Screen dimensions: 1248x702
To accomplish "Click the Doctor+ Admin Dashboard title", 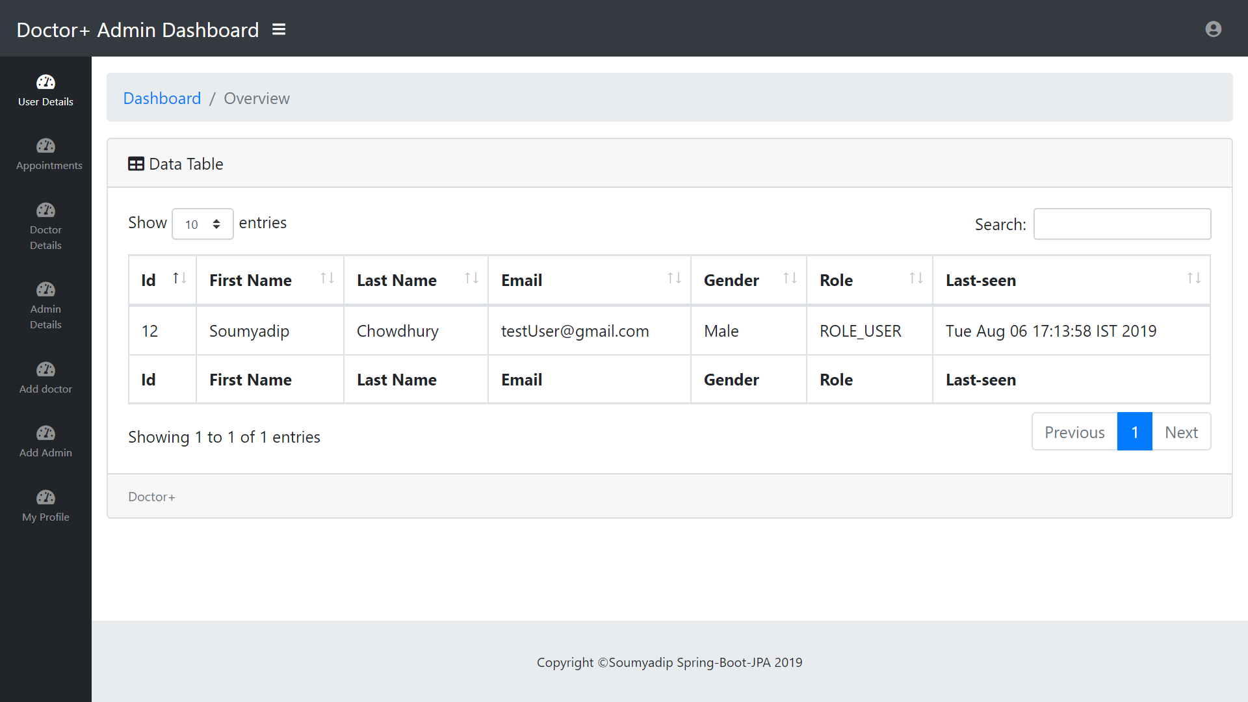I will 138,30.
